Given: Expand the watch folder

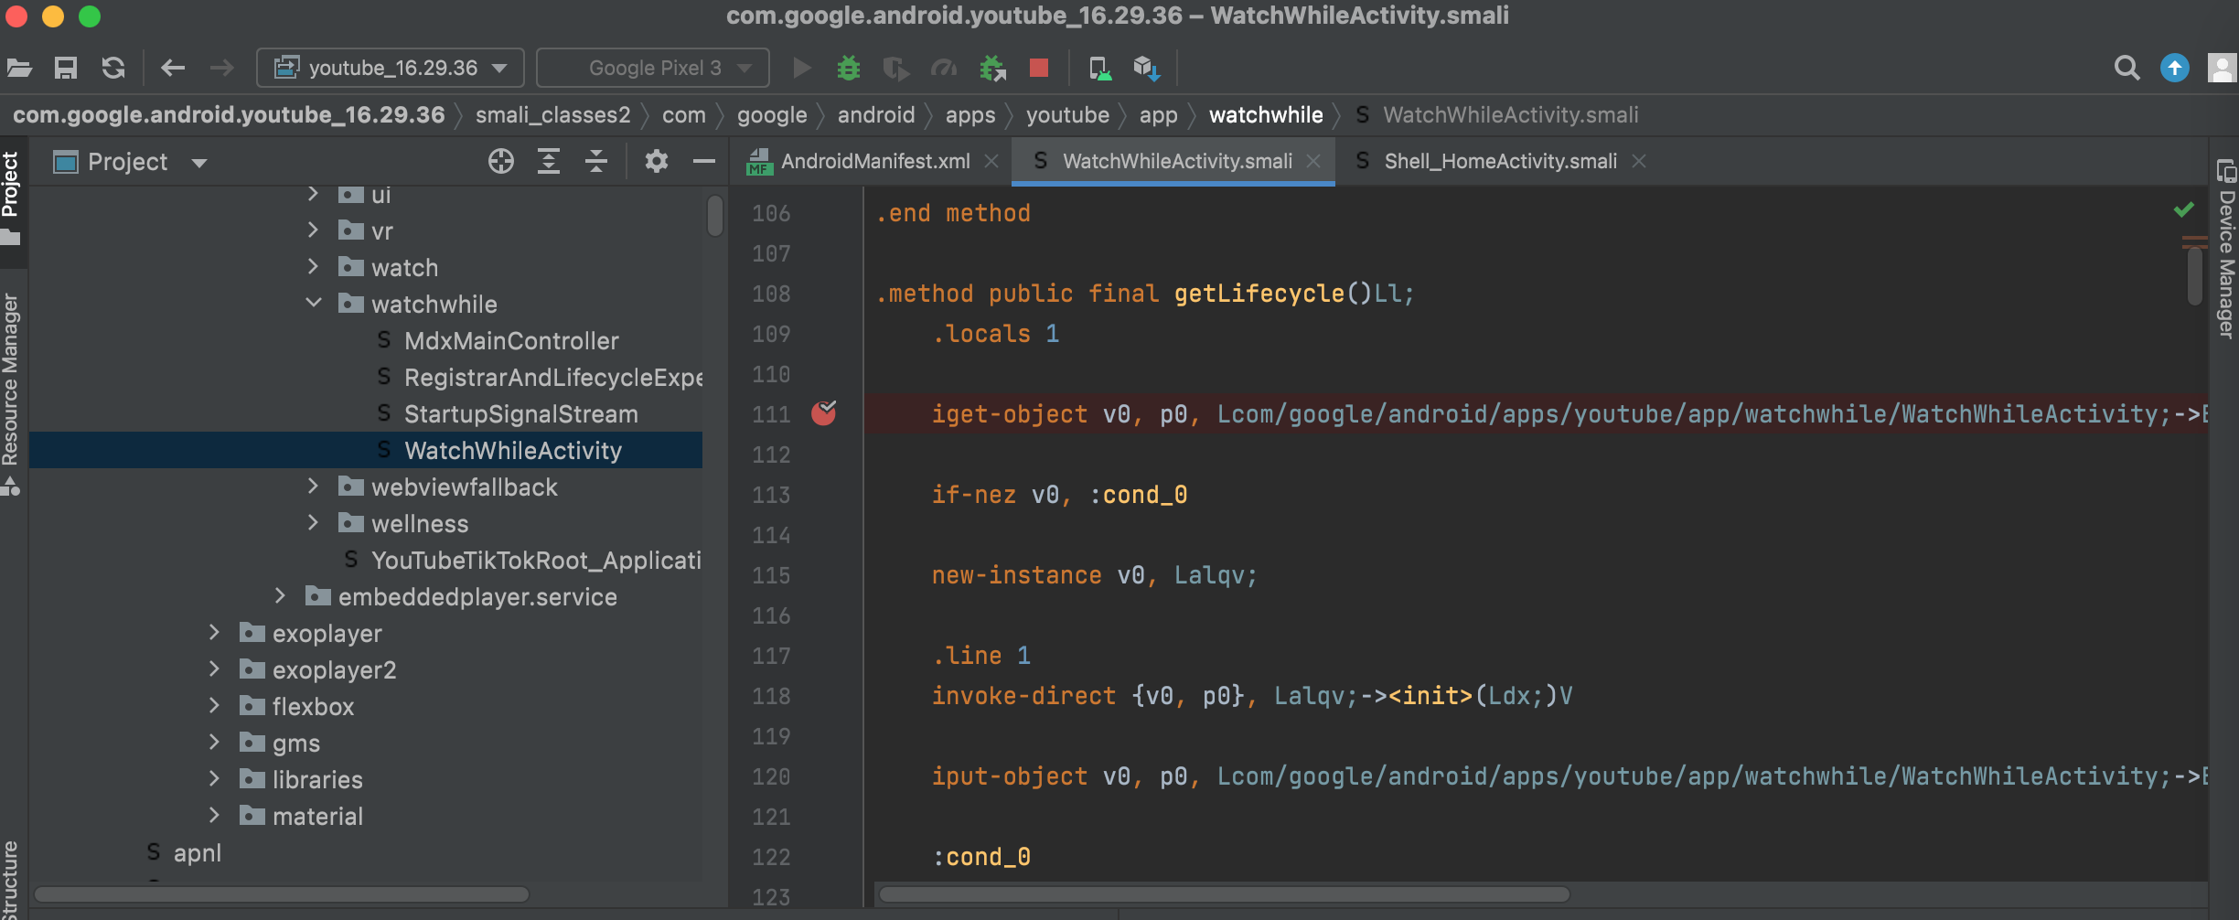Looking at the screenshot, I should (313, 266).
